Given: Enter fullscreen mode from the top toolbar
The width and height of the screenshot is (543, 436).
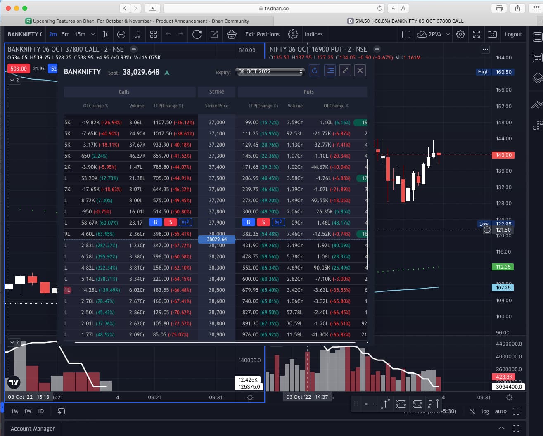Looking at the screenshot, I should 477,34.
